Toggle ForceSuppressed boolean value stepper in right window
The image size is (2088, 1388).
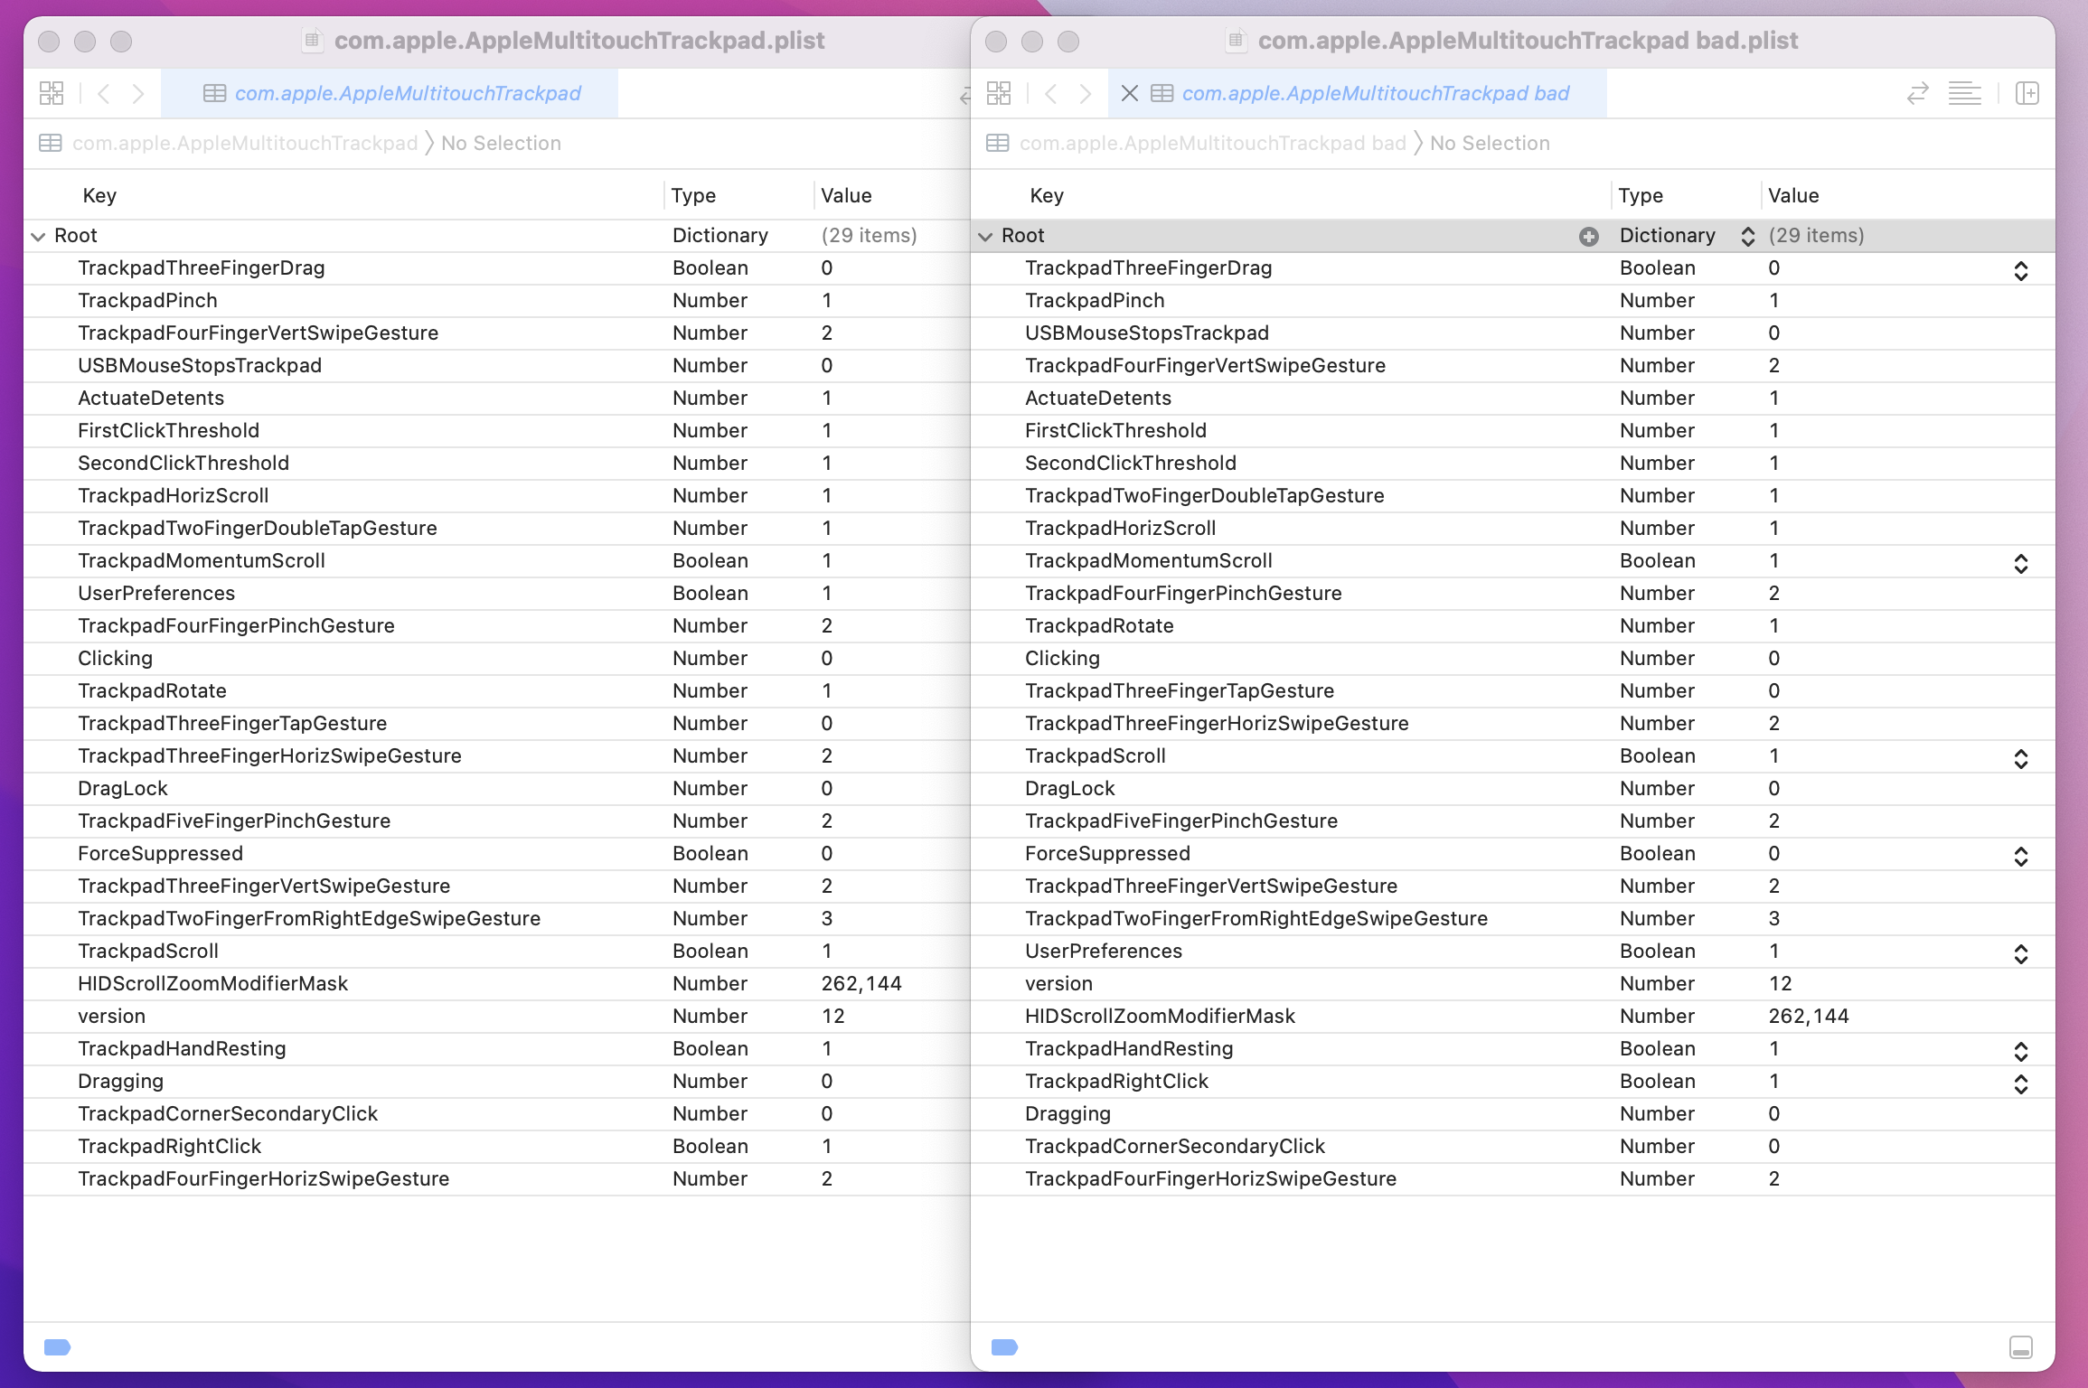pos(2021,856)
